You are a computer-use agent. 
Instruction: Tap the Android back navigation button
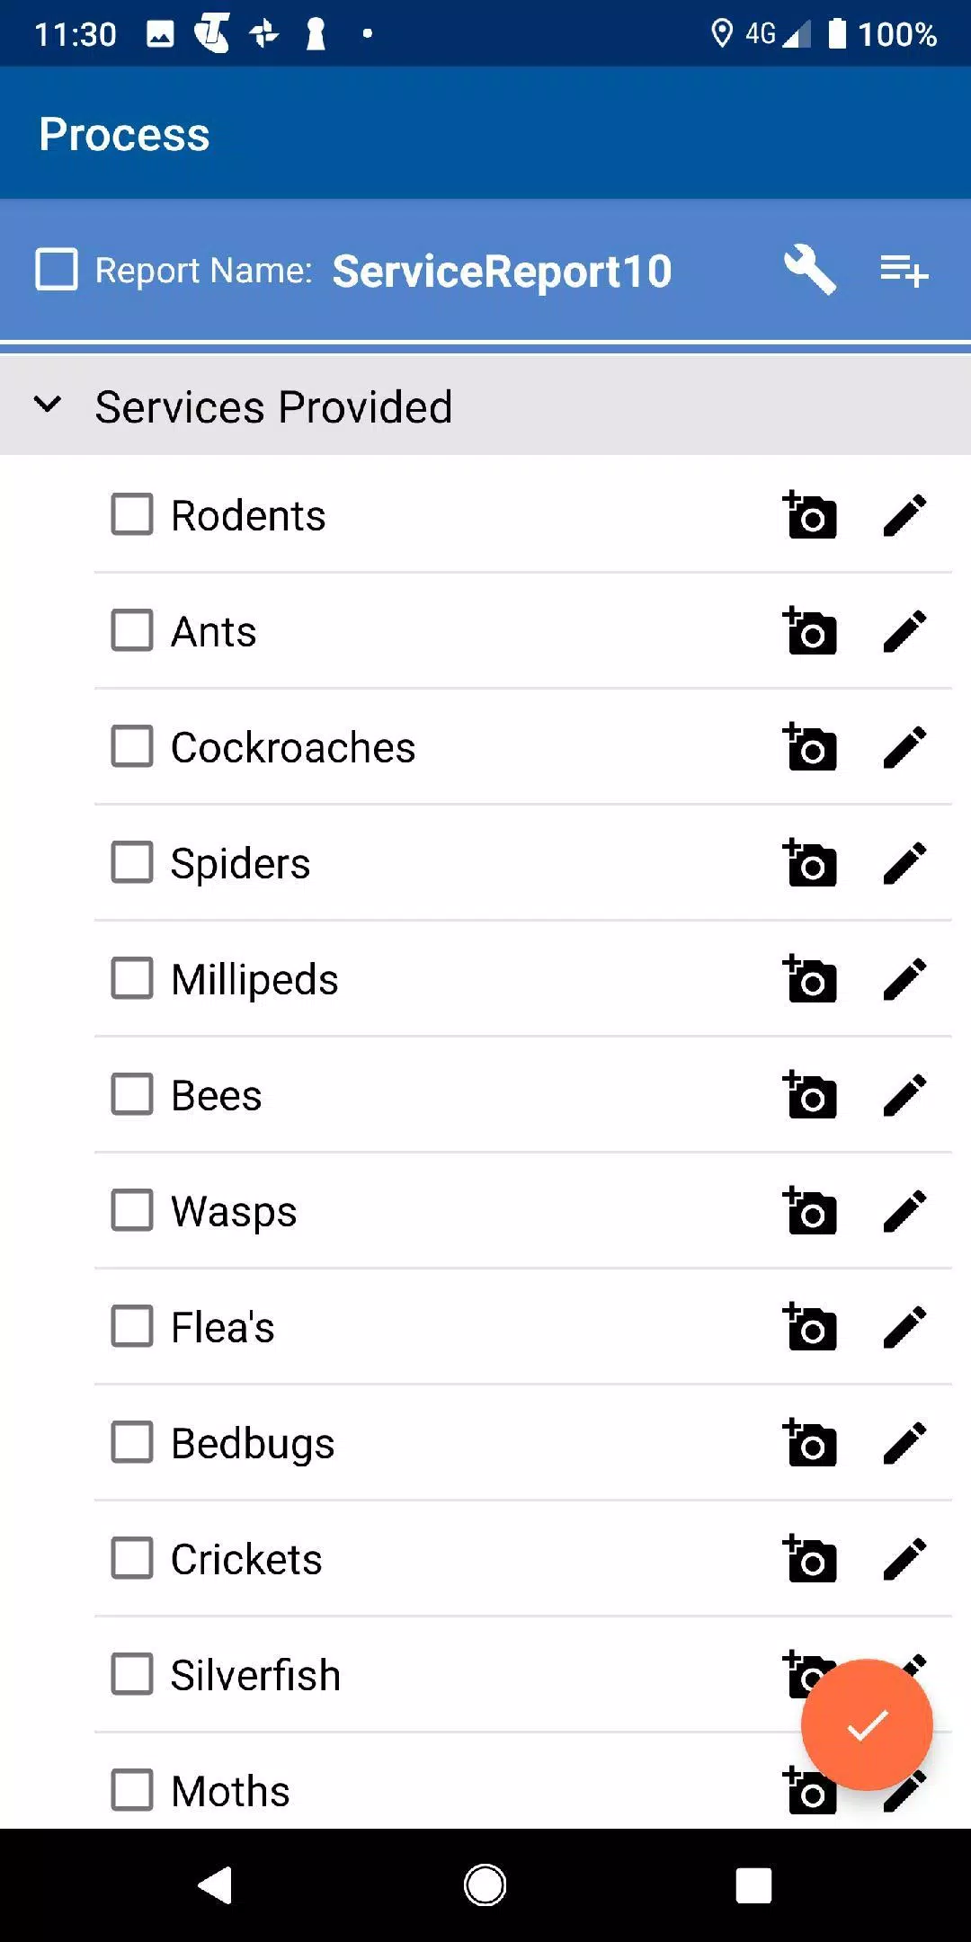tap(216, 1885)
